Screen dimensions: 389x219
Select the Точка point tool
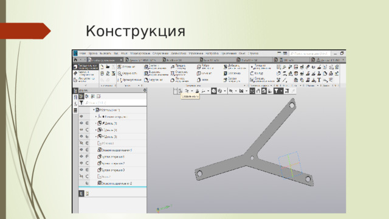(x=261, y=67)
